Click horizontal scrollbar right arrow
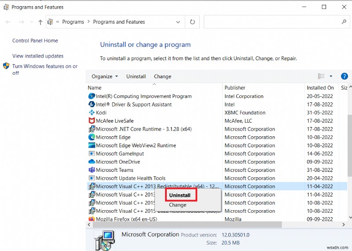The image size is (352, 251). click(x=344, y=225)
